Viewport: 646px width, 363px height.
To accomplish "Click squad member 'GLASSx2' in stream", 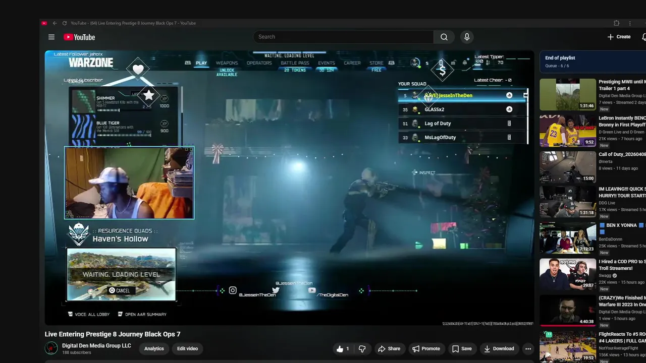I will point(463,109).
